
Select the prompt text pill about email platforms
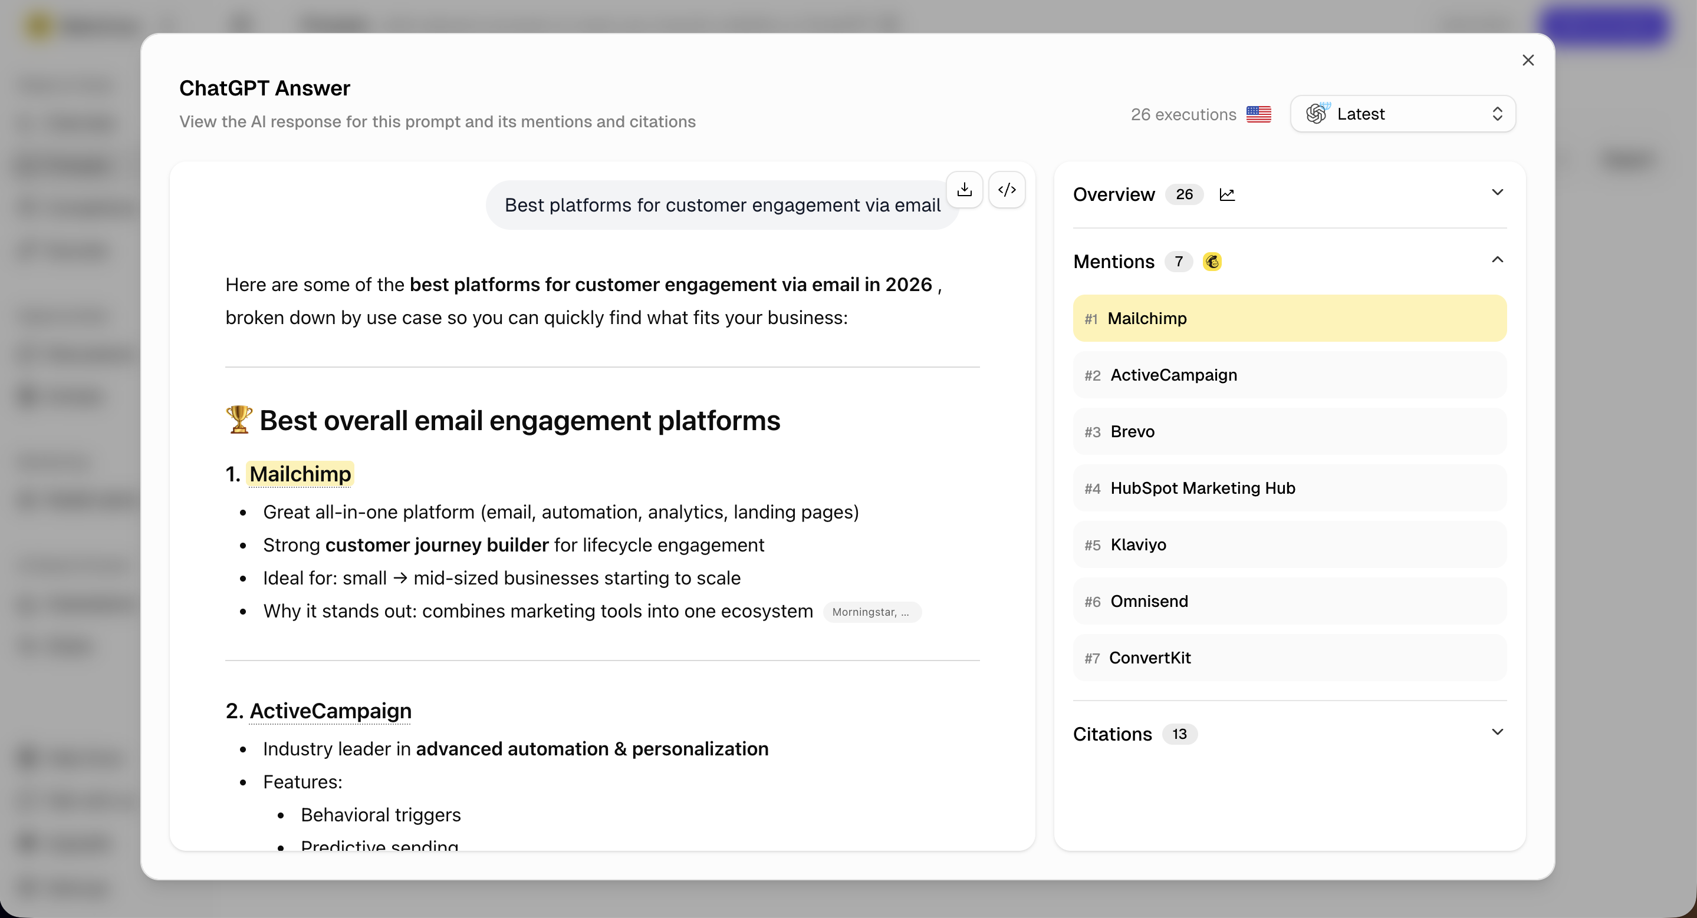tap(721, 204)
